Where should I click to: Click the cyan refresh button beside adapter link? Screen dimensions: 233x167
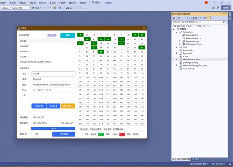click(68, 35)
